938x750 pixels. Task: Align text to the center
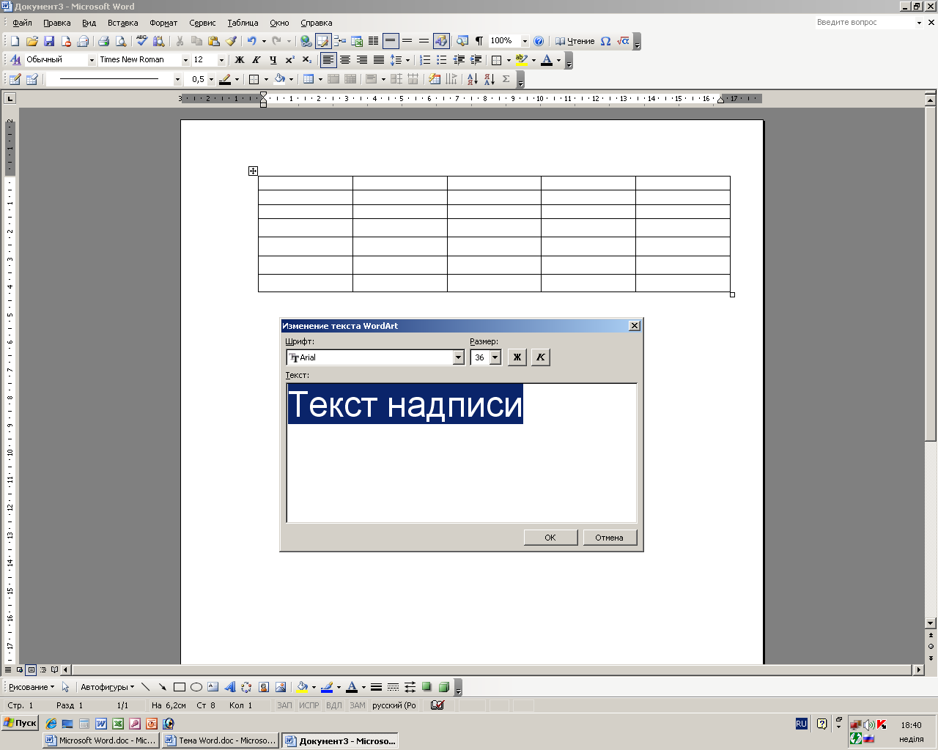[x=345, y=60]
